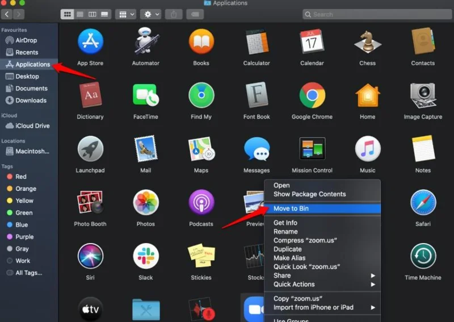The width and height of the screenshot is (454, 322).
Task: Select the Blue tag in sidebar
Action: [29, 225]
